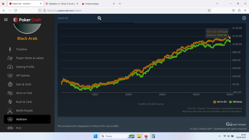Click the Battle Royale crossed swords icon
The image size is (249, 140).
pyautogui.click(x=10, y=111)
